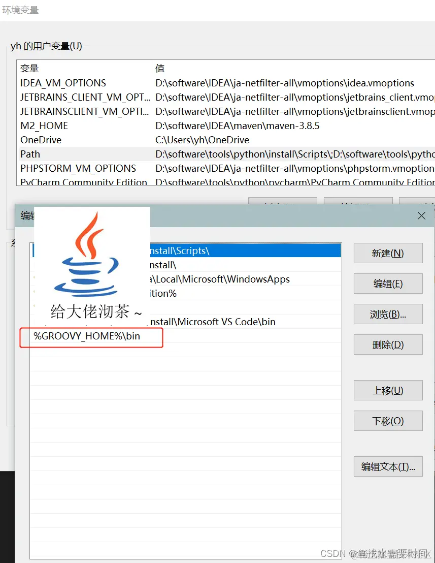Click the 下移(O) move-down button

point(388,421)
